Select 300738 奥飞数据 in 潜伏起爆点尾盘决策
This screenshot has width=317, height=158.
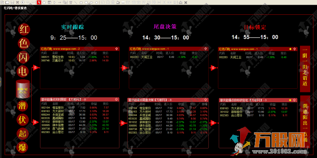click(x=168, y=129)
